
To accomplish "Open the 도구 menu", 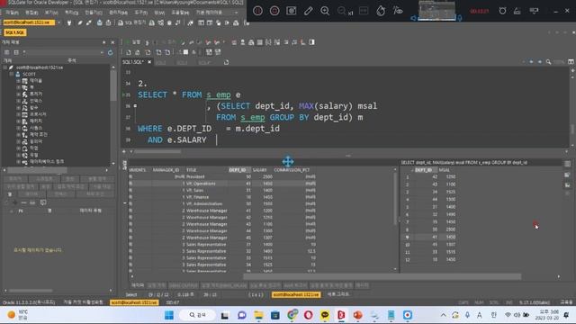I will pos(140,13).
